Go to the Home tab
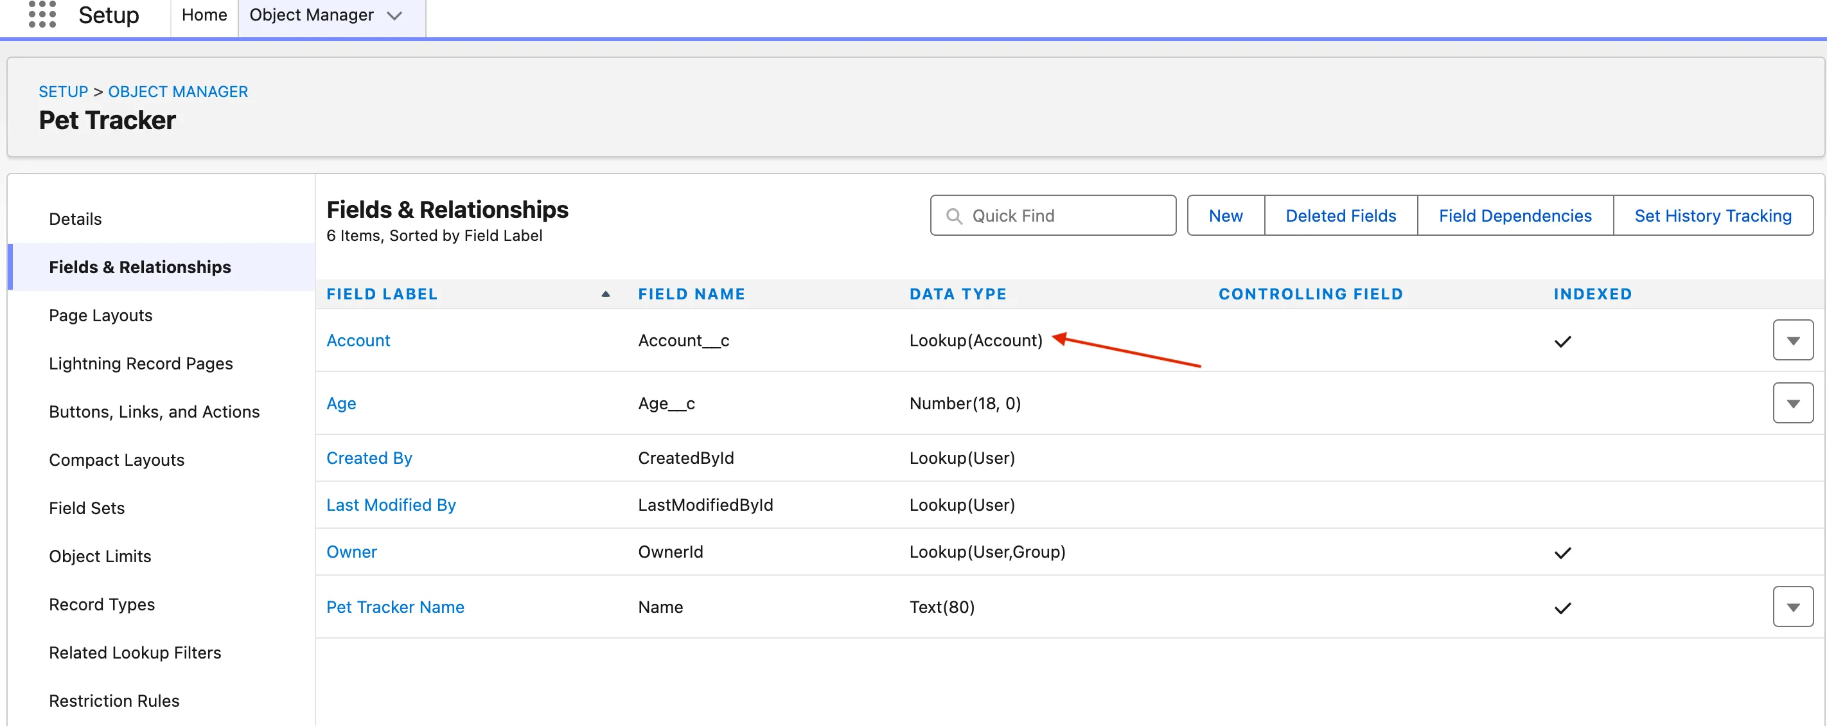The width and height of the screenshot is (1827, 726). click(204, 15)
